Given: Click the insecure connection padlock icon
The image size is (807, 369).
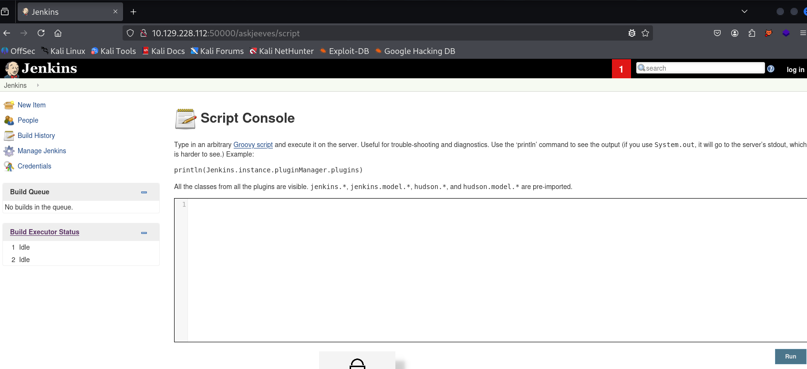Looking at the screenshot, I should [x=143, y=33].
